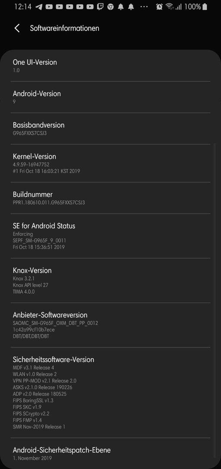Tap the Twitch notification icon in status bar
Viewport: 221px width, 469px height.
[100, 7]
